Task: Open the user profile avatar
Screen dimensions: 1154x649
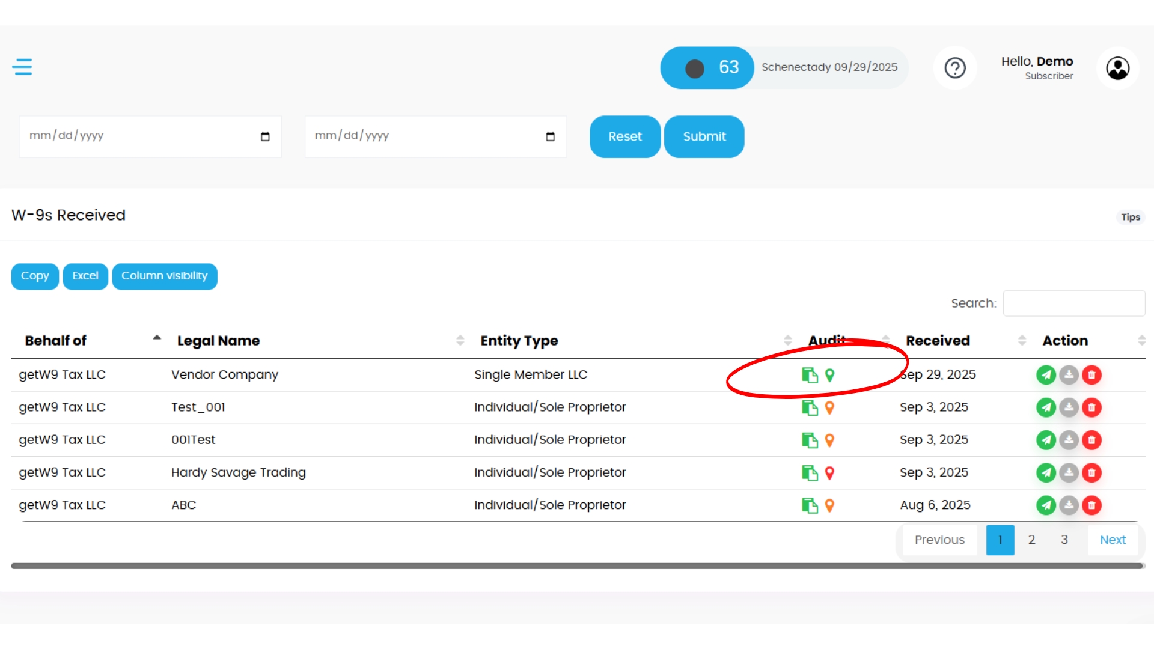Action: [x=1117, y=68]
